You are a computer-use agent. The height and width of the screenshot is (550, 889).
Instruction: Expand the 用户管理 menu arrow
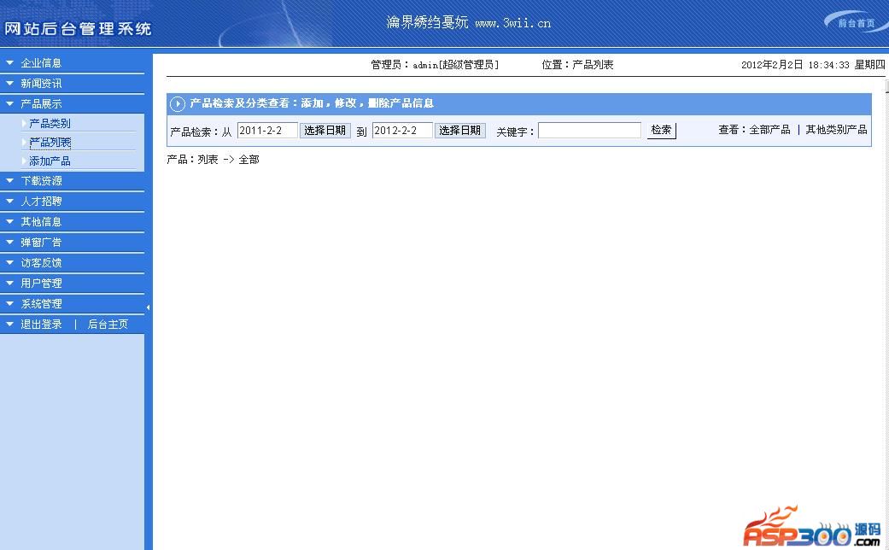point(9,283)
